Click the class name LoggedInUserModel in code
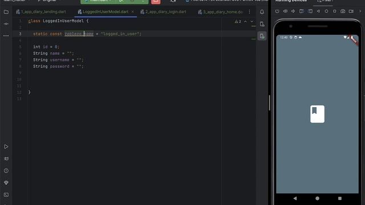365x205 pixels. click(x=63, y=21)
